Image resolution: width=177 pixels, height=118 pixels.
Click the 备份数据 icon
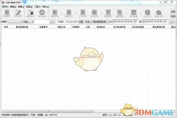pos(134,12)
